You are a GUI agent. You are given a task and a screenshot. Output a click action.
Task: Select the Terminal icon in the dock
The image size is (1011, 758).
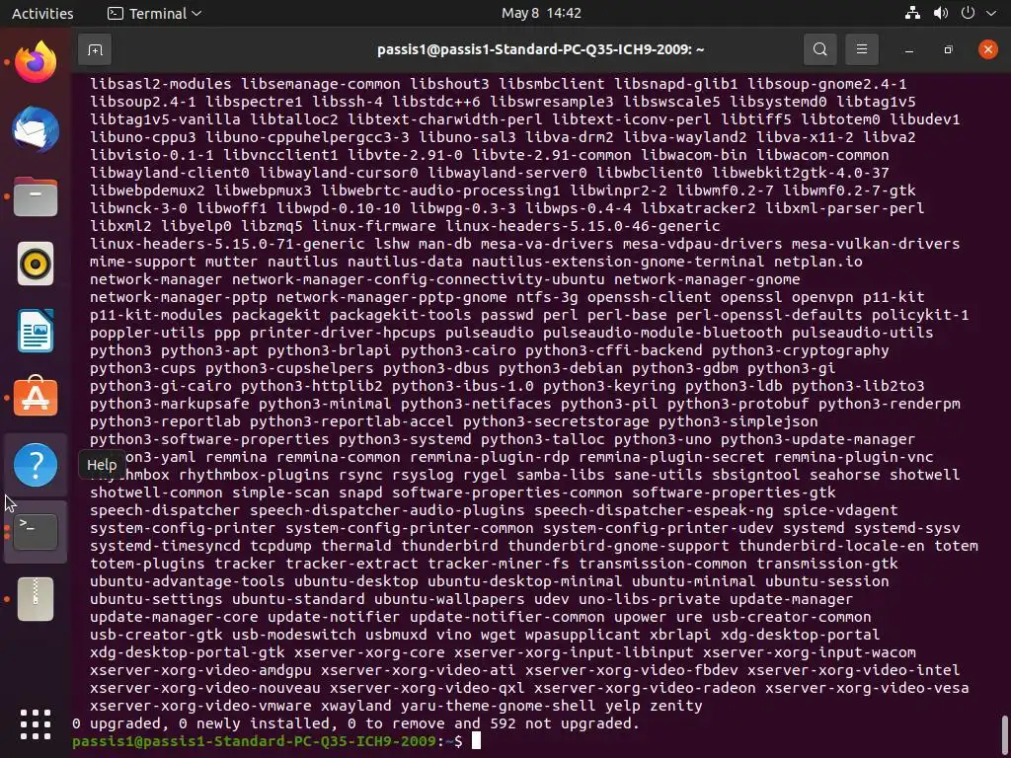coord(36,532)
